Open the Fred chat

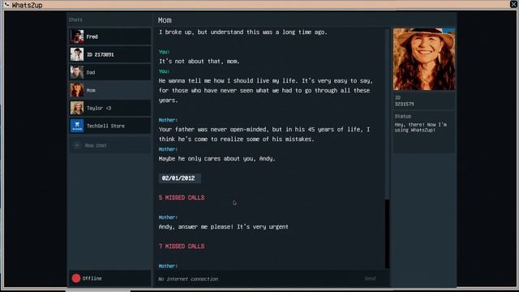tap(110, 36)
